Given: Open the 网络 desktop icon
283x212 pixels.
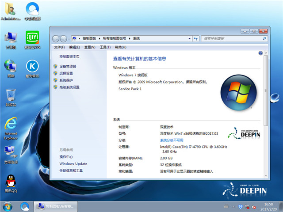Looking at the screenshot, I should 11,68.
